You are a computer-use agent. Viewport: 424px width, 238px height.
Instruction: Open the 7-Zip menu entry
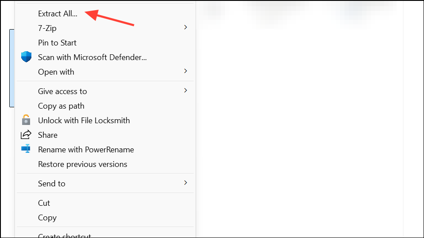[x=47, y=28]
